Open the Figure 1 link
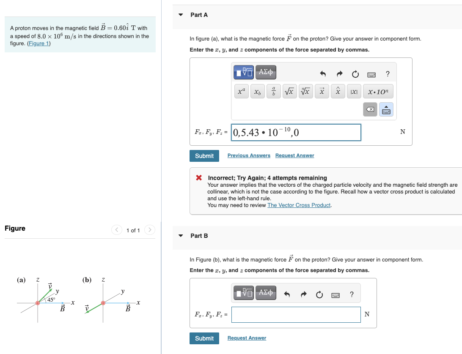 click(x=39, y=43)
